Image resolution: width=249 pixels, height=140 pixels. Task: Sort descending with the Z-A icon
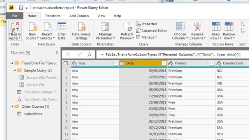tap(243, 30)
